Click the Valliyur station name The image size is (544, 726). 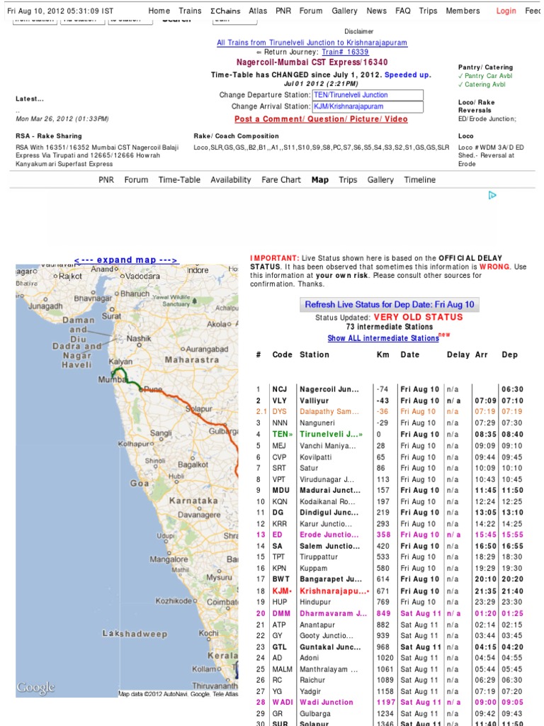point(314,401)
